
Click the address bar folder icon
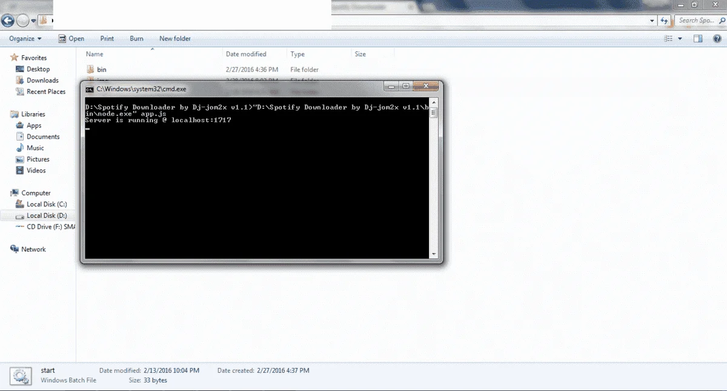pos(43,21)
